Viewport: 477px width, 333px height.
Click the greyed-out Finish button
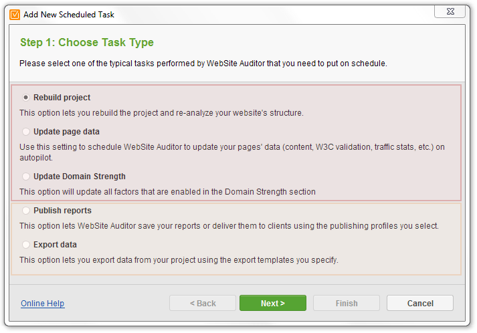(x=347, y=303)
